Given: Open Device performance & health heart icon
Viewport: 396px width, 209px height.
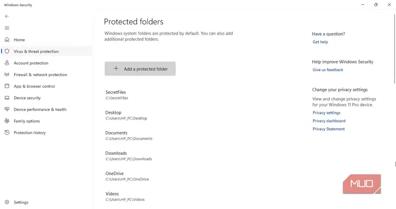Looking at the screenshot, I should pyautogui.click(x=7, y=109).
